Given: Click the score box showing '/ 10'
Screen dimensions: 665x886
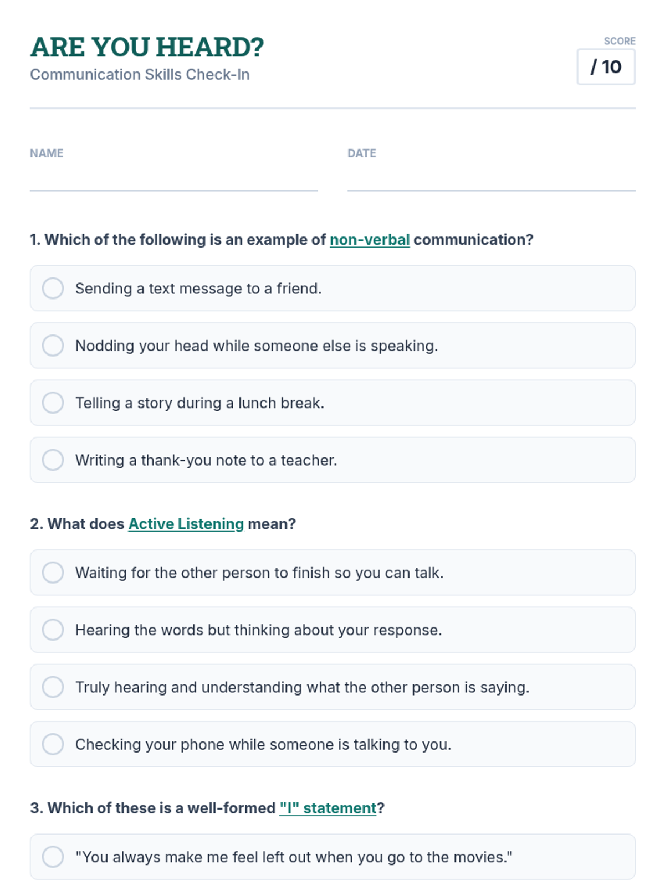Looking at the screenshot, I should (606, 67).
